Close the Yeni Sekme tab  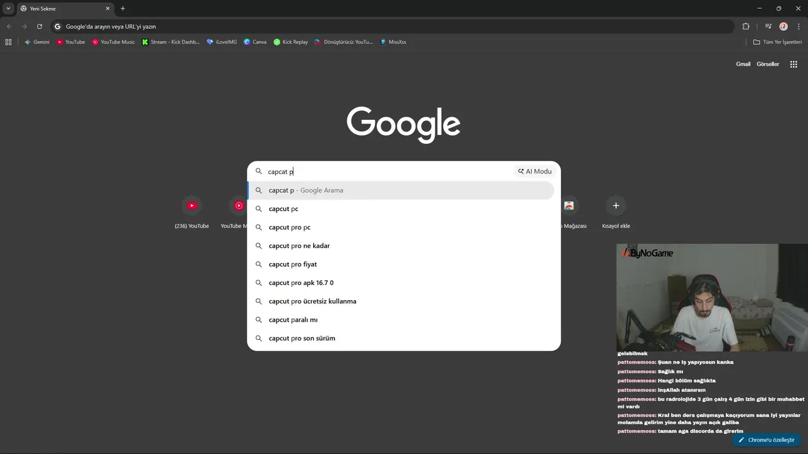point(107,8)
